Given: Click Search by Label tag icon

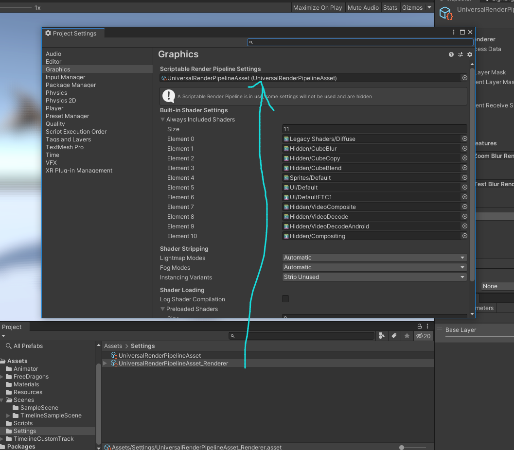Looking at the screenshot, I should point(394,336).
